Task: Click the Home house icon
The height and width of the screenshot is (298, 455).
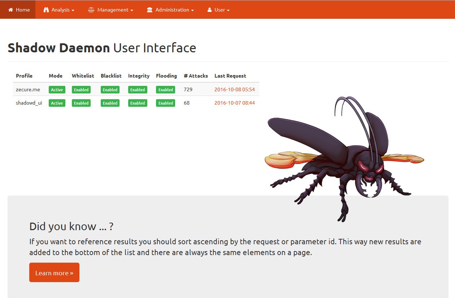Action: pyautogui.click(x=11, y=10)
